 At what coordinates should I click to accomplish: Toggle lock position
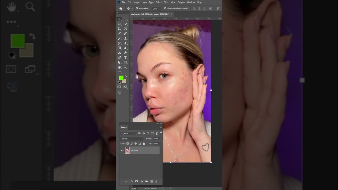135,144
